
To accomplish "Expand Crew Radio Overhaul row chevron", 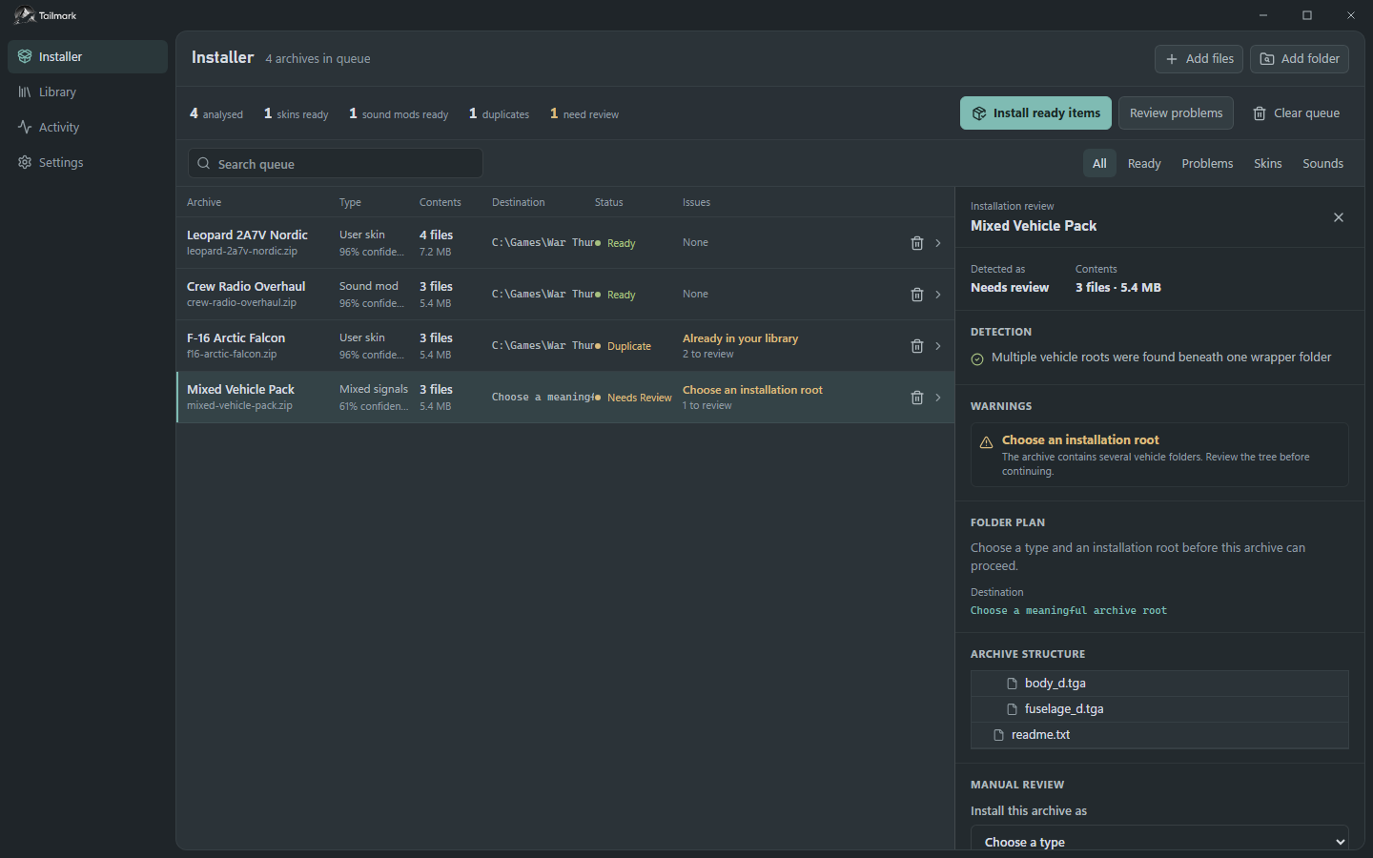I will [x=938, y=295].
